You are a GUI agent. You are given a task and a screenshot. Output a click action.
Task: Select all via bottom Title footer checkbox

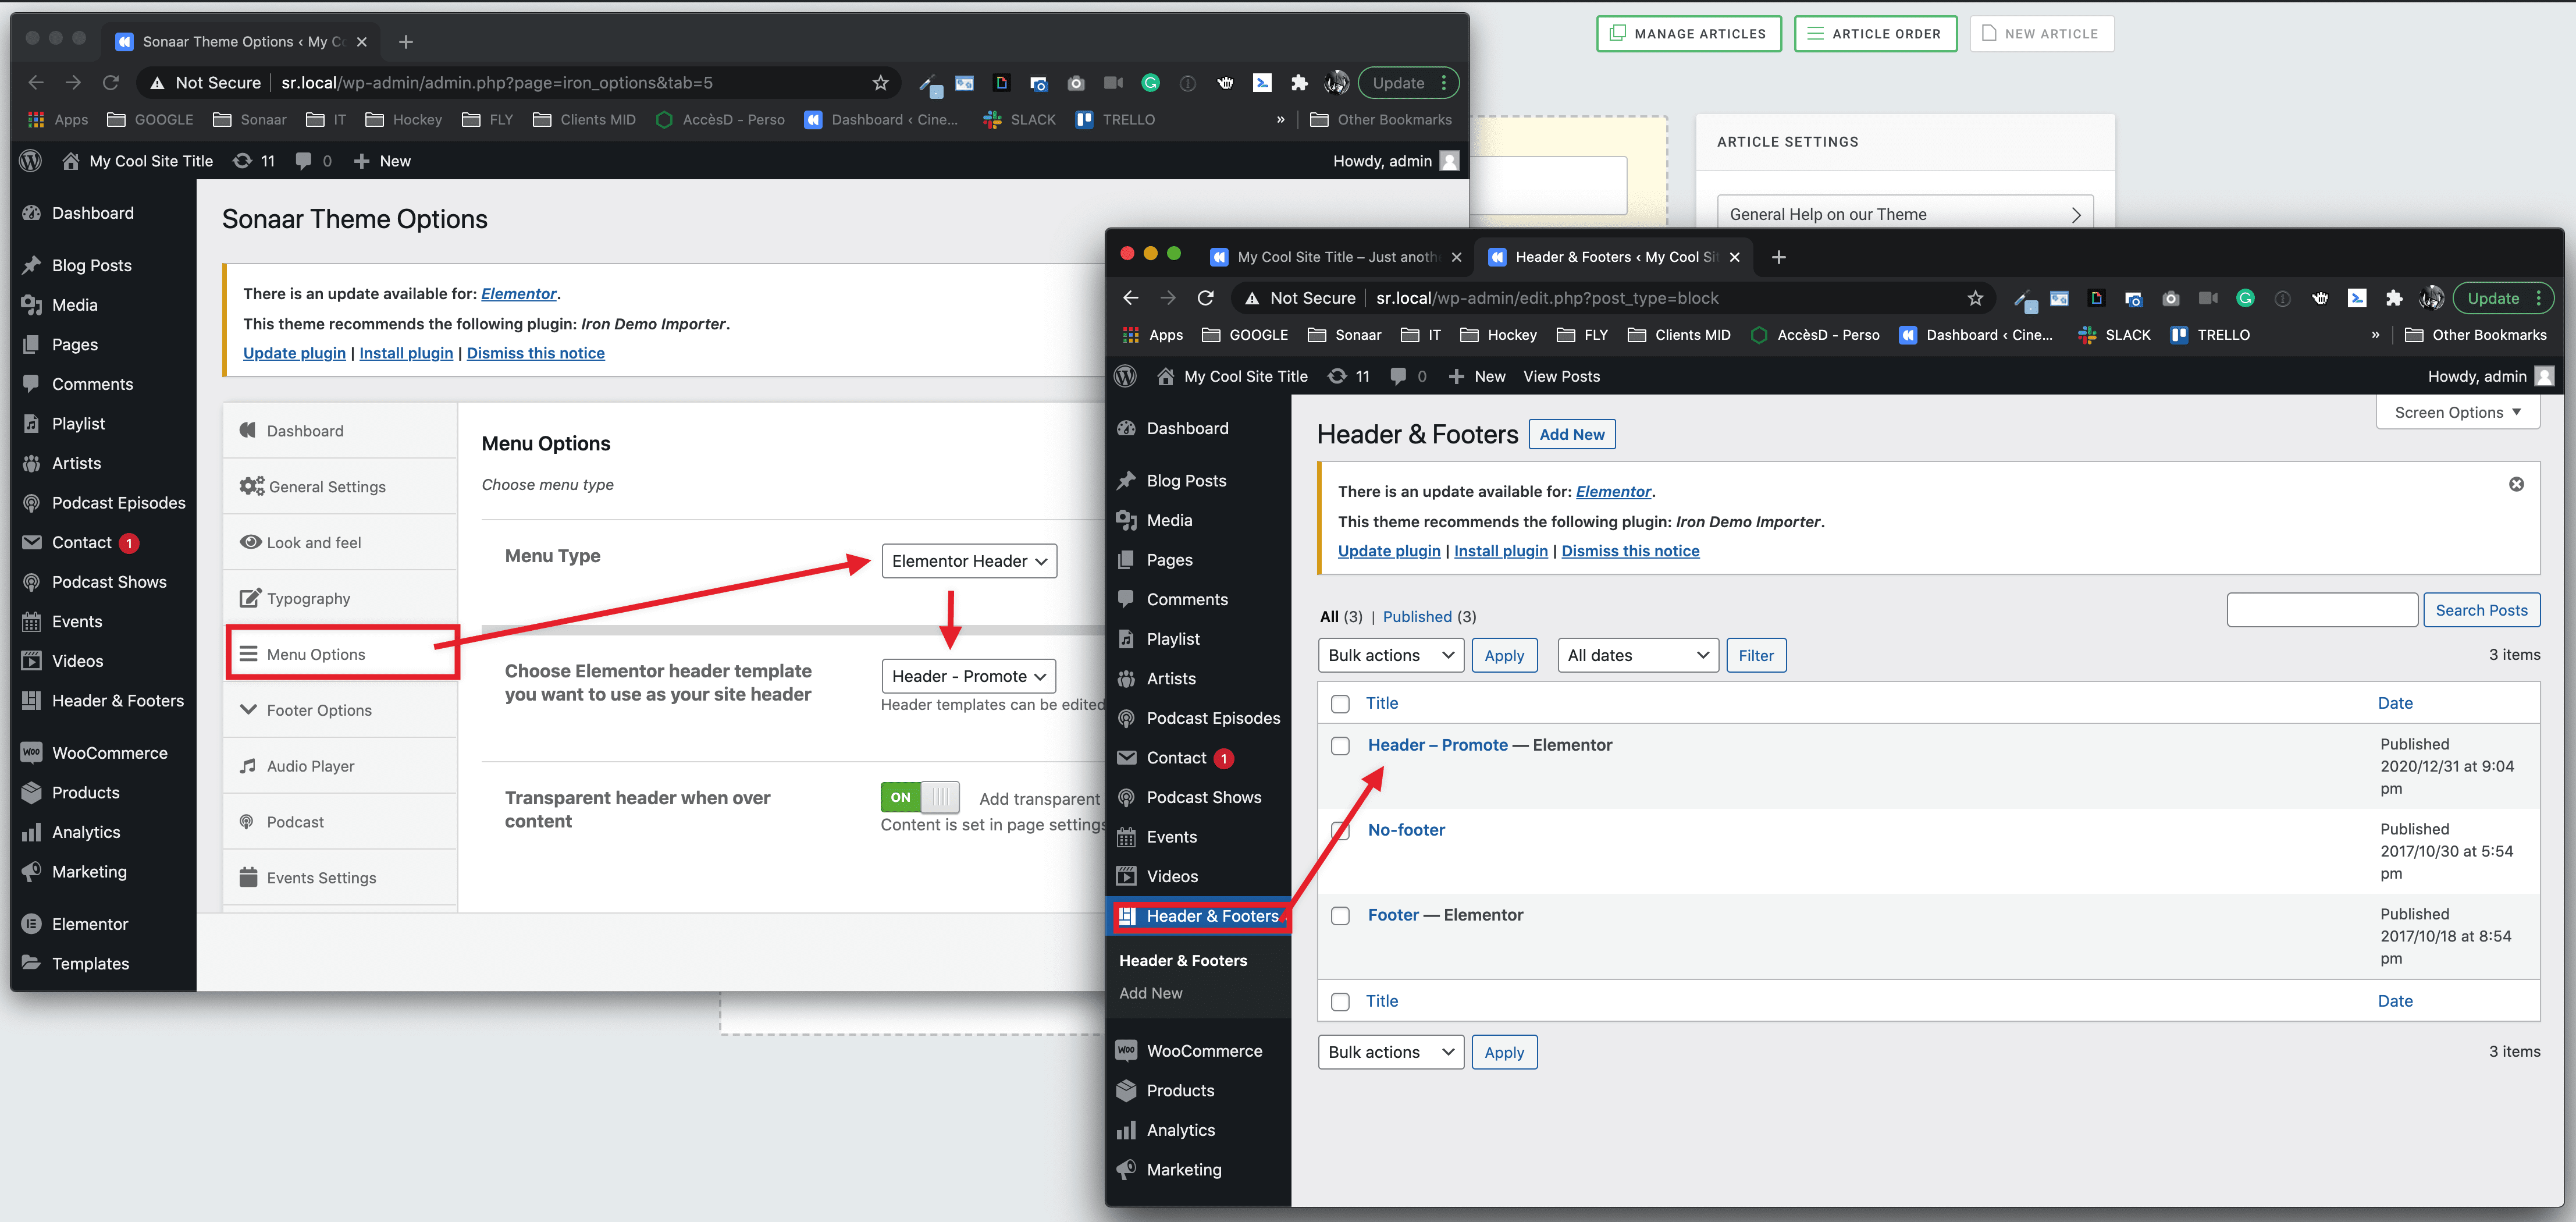1340,1002
